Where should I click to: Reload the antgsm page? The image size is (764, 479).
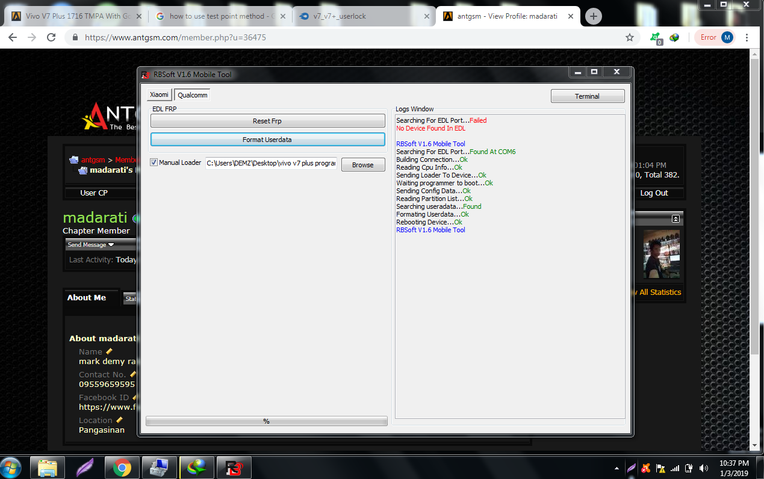pos(51,37)
